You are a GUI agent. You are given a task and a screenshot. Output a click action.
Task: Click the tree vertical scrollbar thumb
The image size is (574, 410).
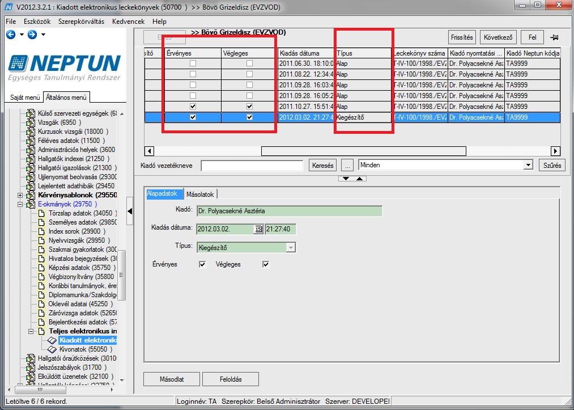121,275
